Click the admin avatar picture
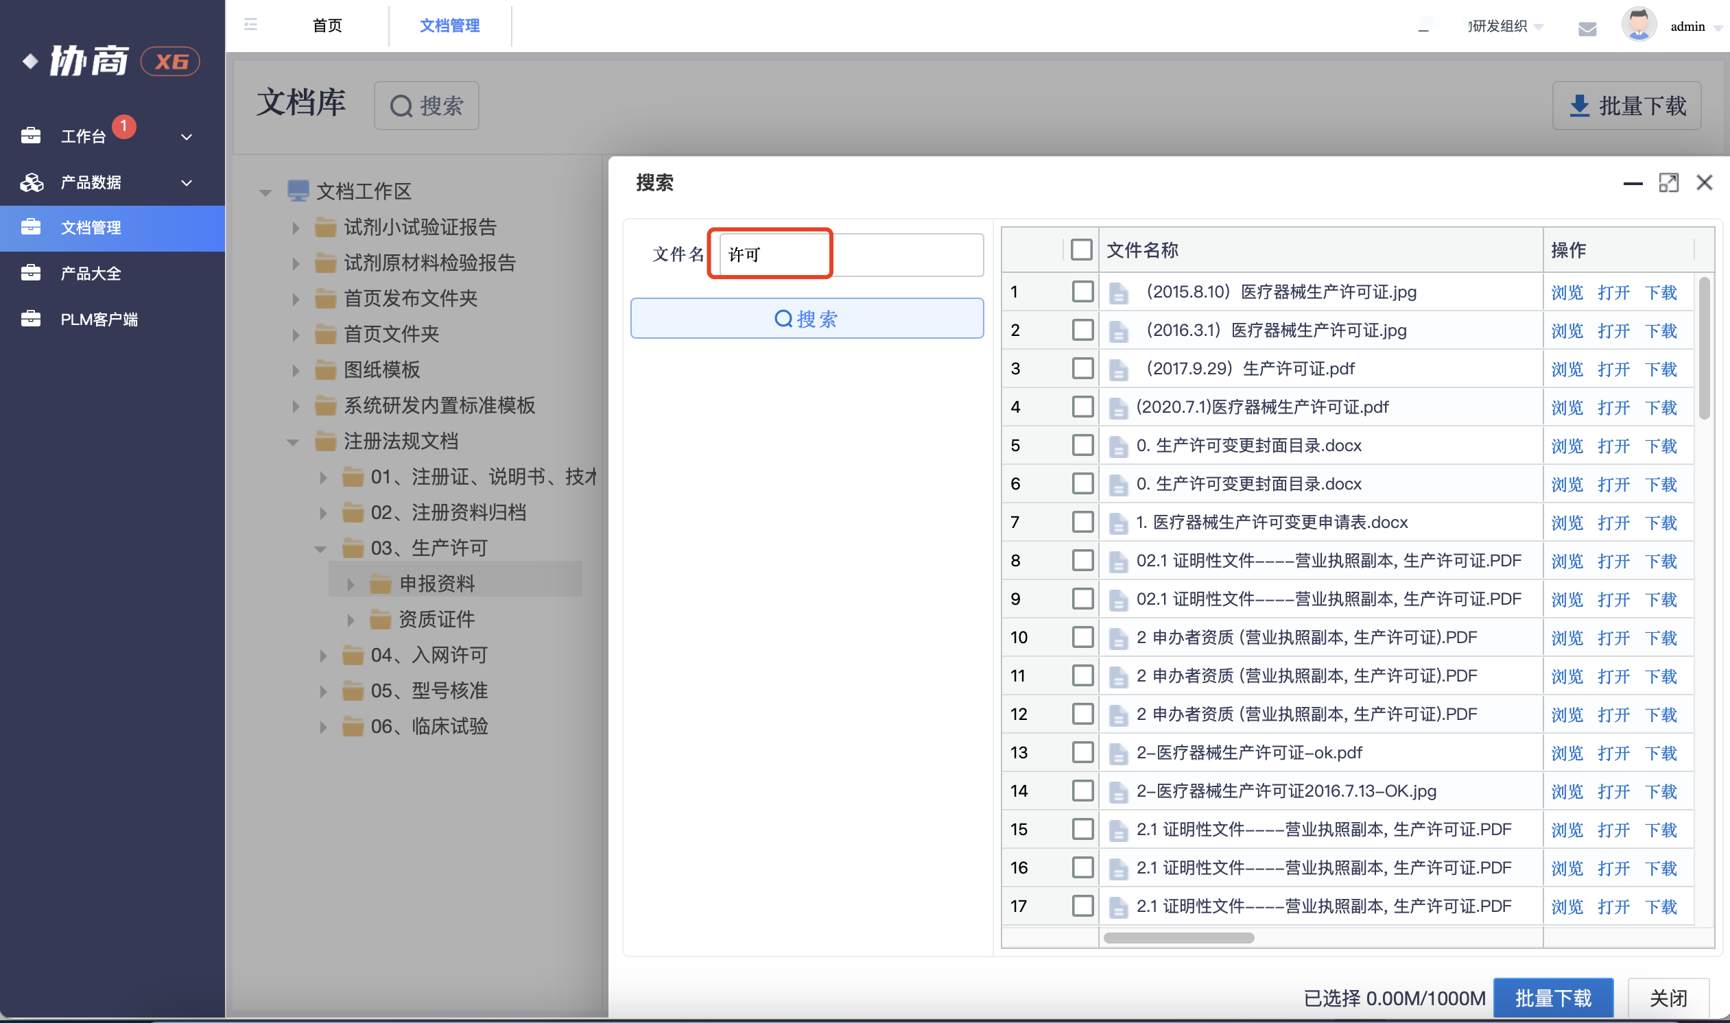 (x=1639, y=25)
